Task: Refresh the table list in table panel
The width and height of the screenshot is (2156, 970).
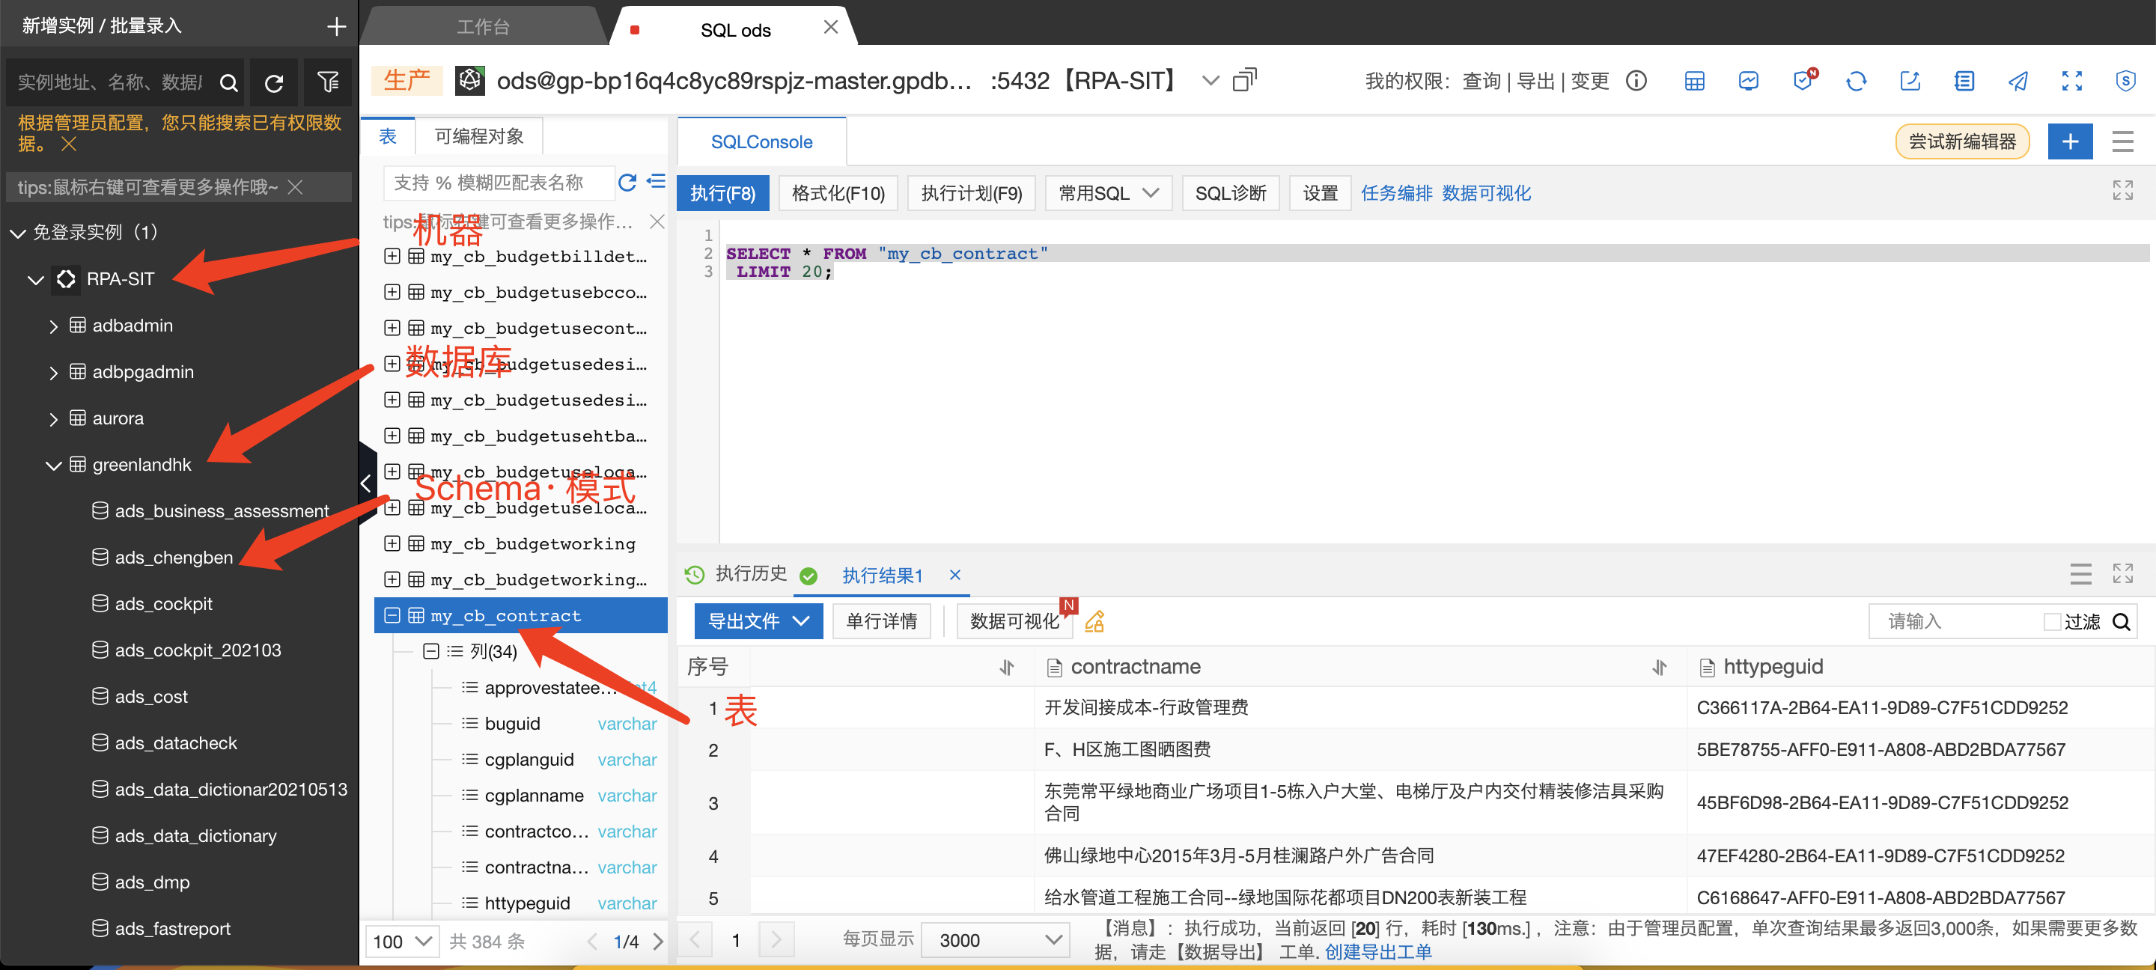Action: point(627,183)
